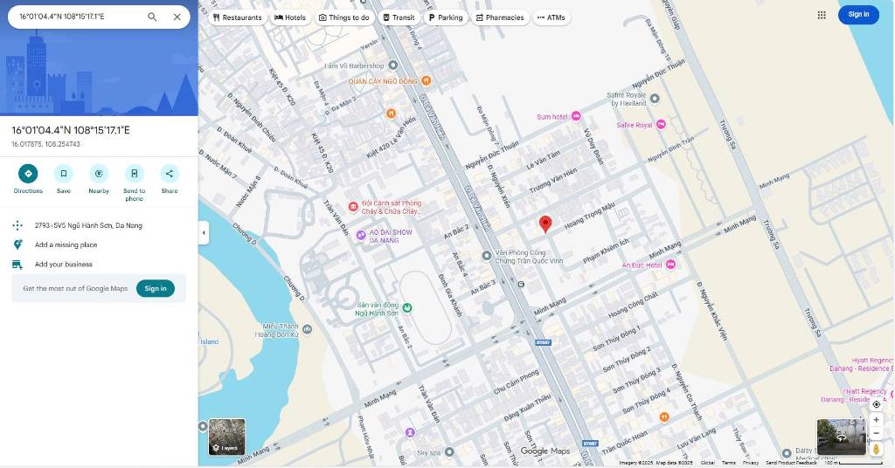This screenshot has height=468, width=895.
Task: Clear search with the X icon
Action: (177, 17)
